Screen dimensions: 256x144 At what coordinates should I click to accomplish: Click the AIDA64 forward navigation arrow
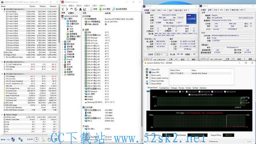click(x=67, y=9)
